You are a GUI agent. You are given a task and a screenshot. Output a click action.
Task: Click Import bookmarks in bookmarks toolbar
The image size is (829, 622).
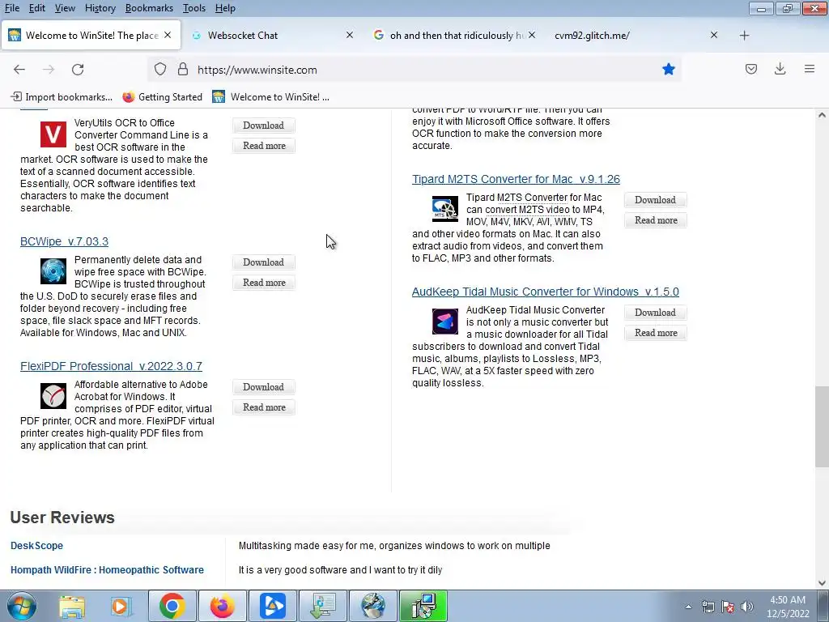(x=62, y=97)
